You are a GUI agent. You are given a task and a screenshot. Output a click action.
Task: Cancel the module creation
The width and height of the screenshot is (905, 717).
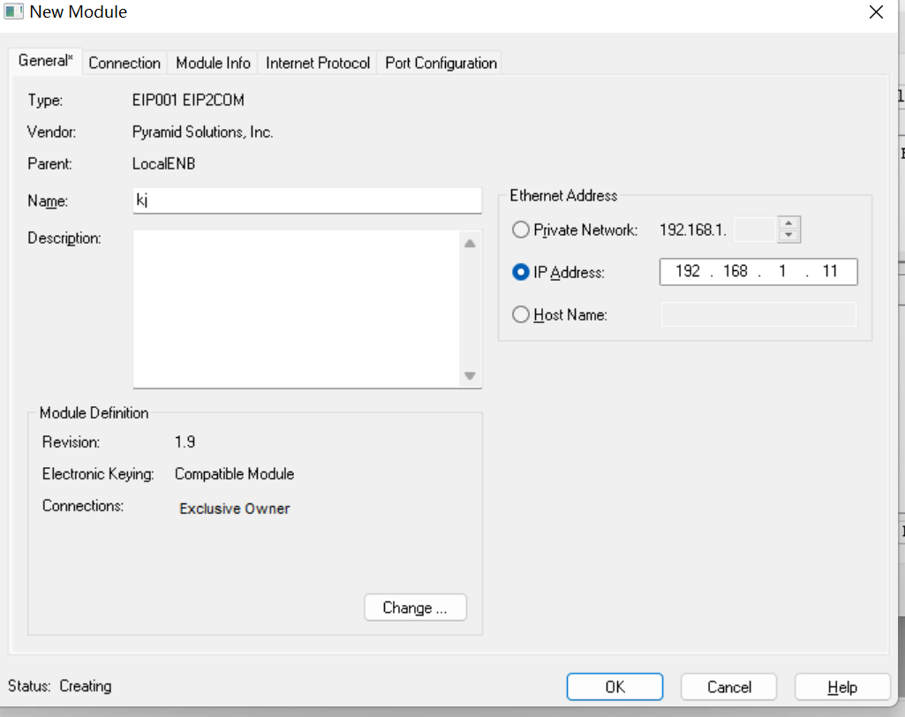coord(729,687)
